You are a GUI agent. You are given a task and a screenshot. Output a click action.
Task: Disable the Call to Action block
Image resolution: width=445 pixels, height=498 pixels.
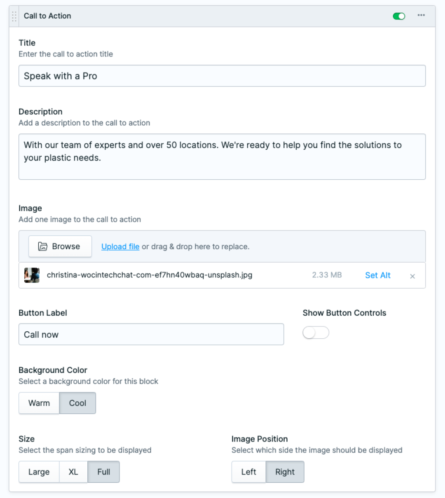pos(399,16)
